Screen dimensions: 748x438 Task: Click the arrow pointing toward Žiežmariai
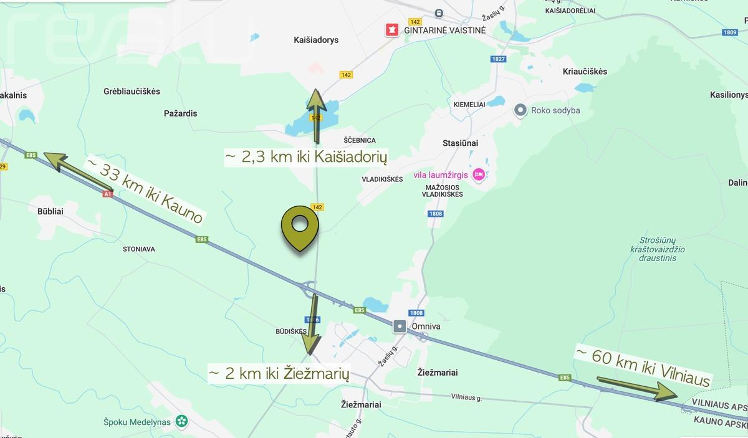[x=311, y=324]
